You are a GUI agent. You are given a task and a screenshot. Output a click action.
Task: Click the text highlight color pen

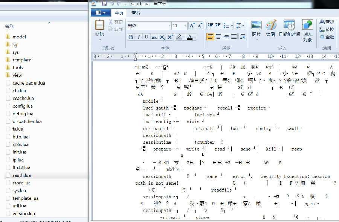(x=179, y=37)
